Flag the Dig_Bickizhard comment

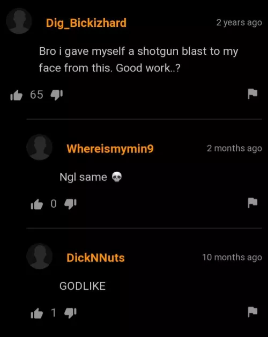tap(252, 94)
